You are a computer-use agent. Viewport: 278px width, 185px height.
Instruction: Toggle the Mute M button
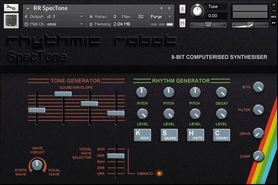tap(182, 22)
